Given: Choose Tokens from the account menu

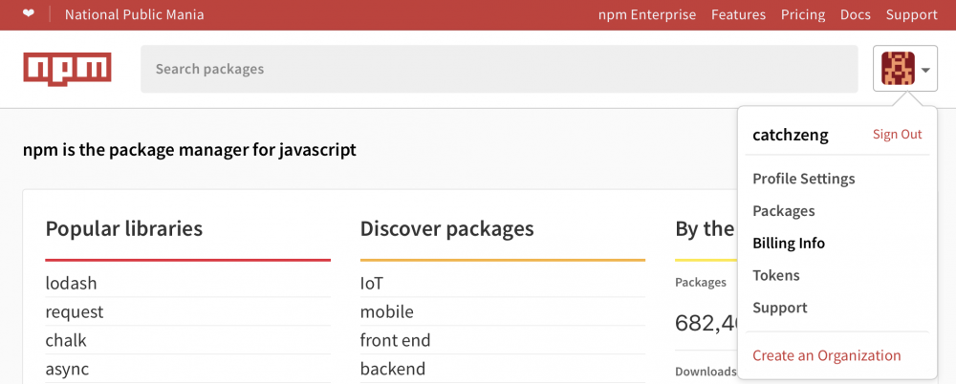Looking at the screenshot, I should [x=776, y=276].
